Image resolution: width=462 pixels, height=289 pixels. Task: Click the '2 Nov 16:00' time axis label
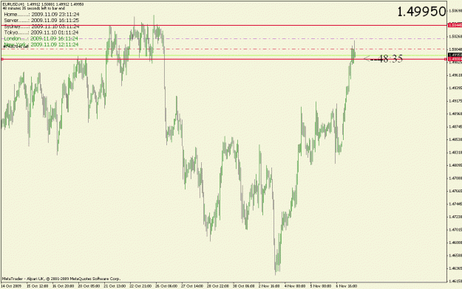pos(269,286)
